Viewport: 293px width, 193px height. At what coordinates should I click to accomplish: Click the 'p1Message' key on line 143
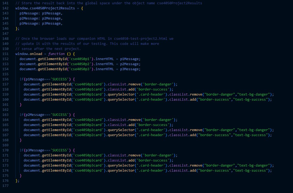pos(29,13)
